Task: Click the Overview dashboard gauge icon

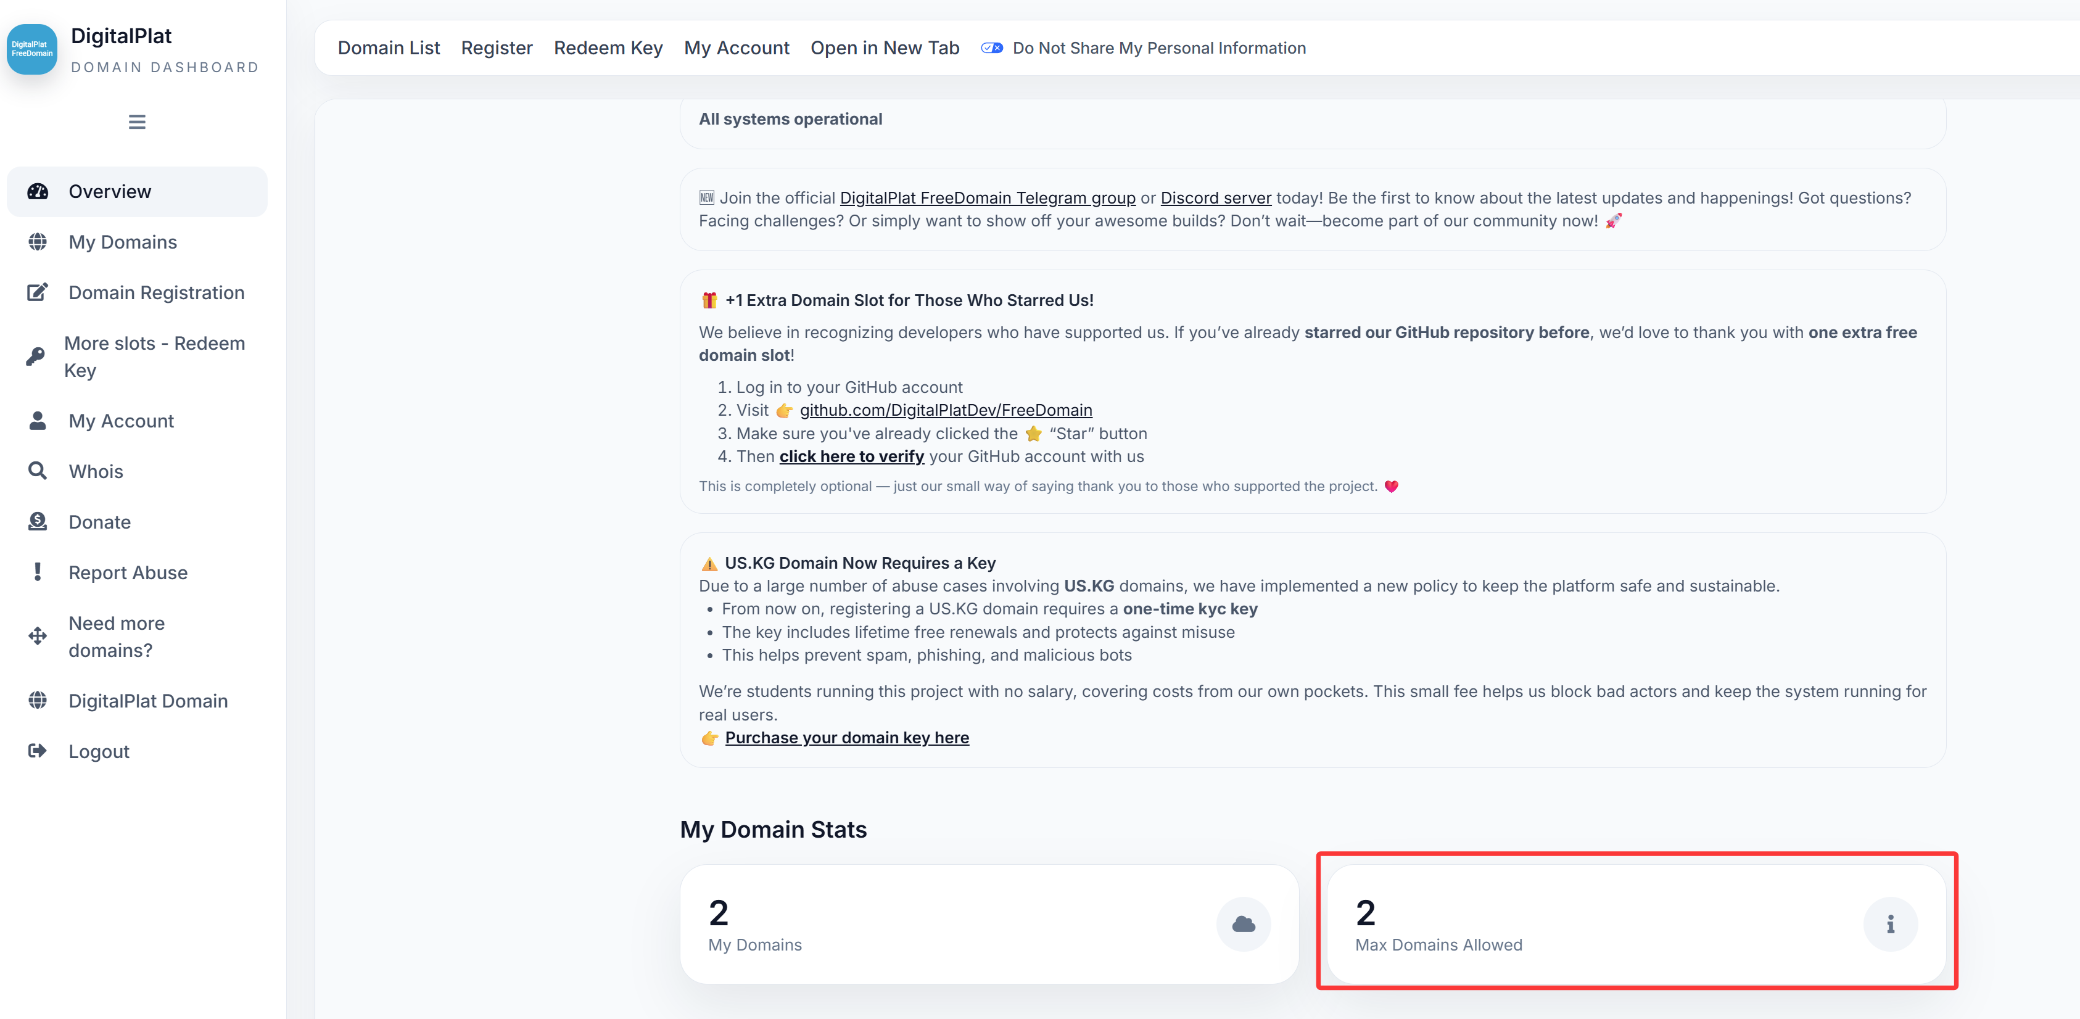Action: [x=38, y=191]
